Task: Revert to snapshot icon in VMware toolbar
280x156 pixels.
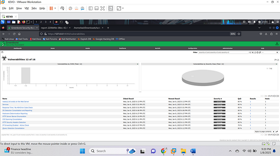Action: pyautogui.click(x=76, y=8)
